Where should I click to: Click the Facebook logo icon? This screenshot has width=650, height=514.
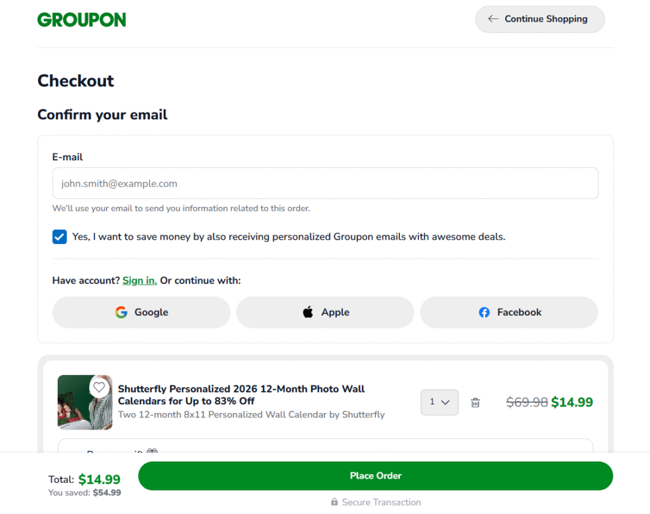pos(484,313)
